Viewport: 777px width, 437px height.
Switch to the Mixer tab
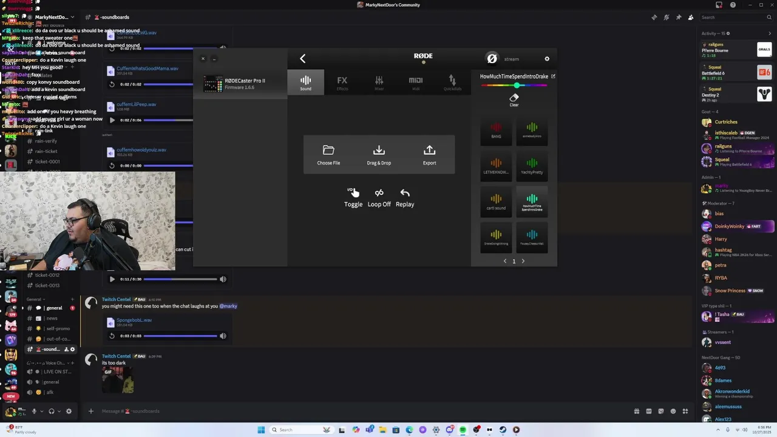(x=379, y=83)
